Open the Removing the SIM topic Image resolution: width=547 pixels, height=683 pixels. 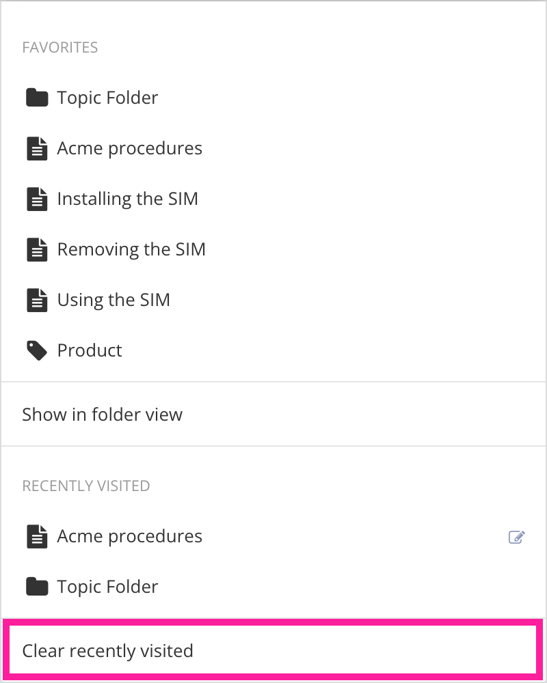point(131,249)
